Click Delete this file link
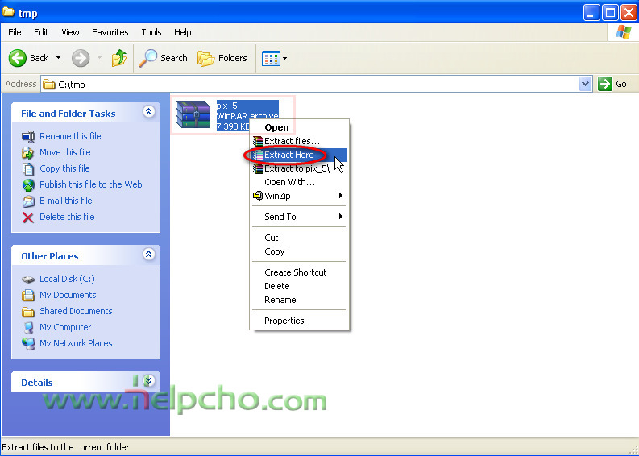Screen dimensions: 639x456 [x=67, y=217]
